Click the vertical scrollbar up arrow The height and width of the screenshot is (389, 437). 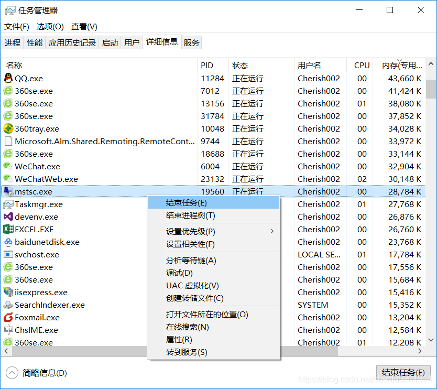(431, 64)
